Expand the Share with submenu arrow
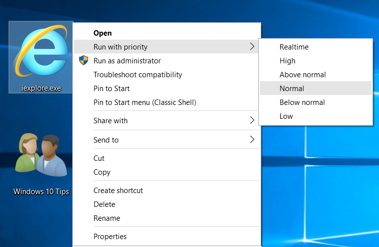Screen dimensions: 379x247 click(x=252, y=120)
